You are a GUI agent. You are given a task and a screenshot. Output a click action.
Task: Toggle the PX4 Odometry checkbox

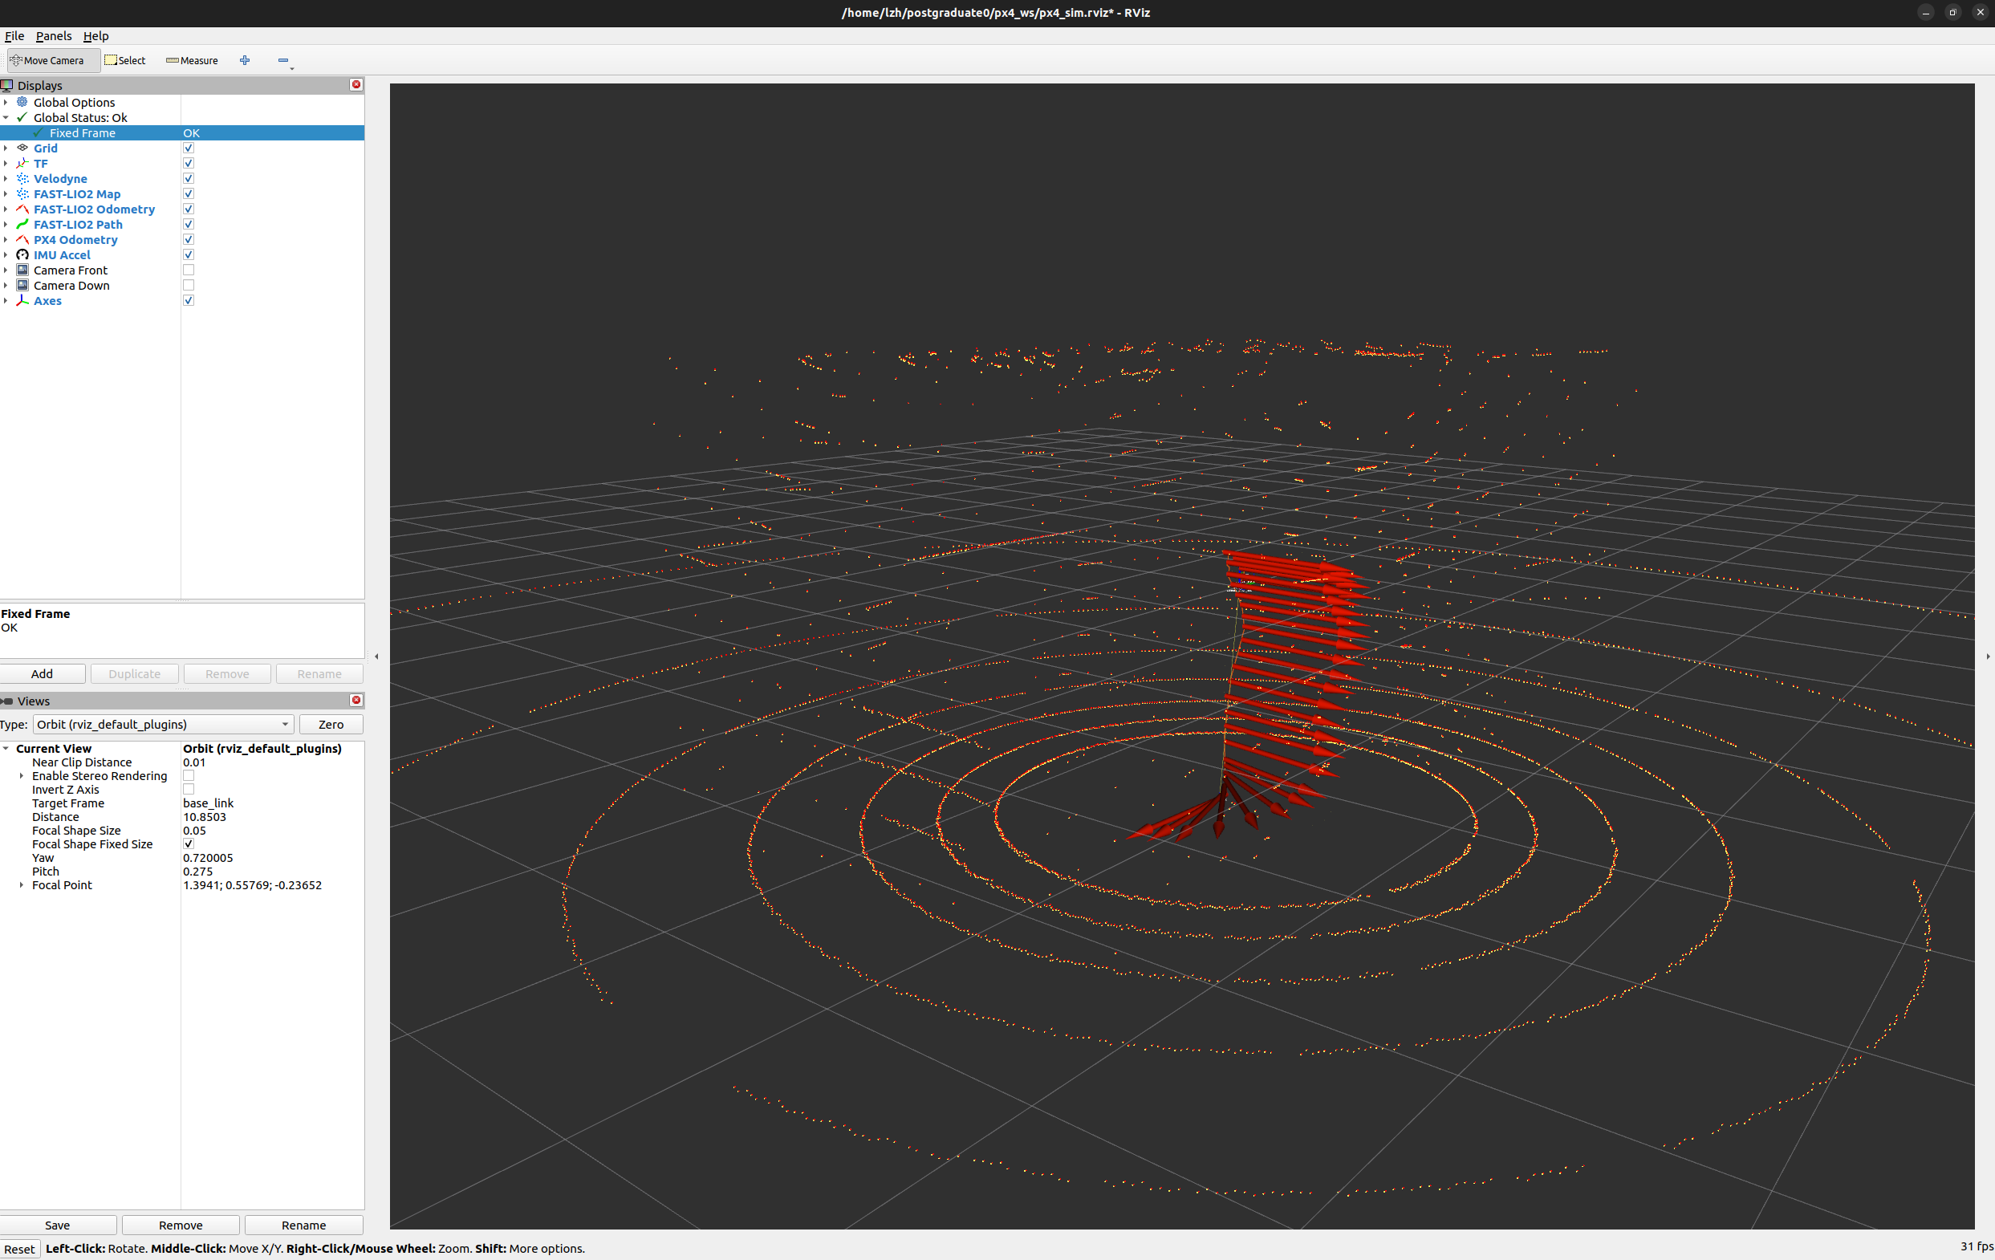[188, 239]
